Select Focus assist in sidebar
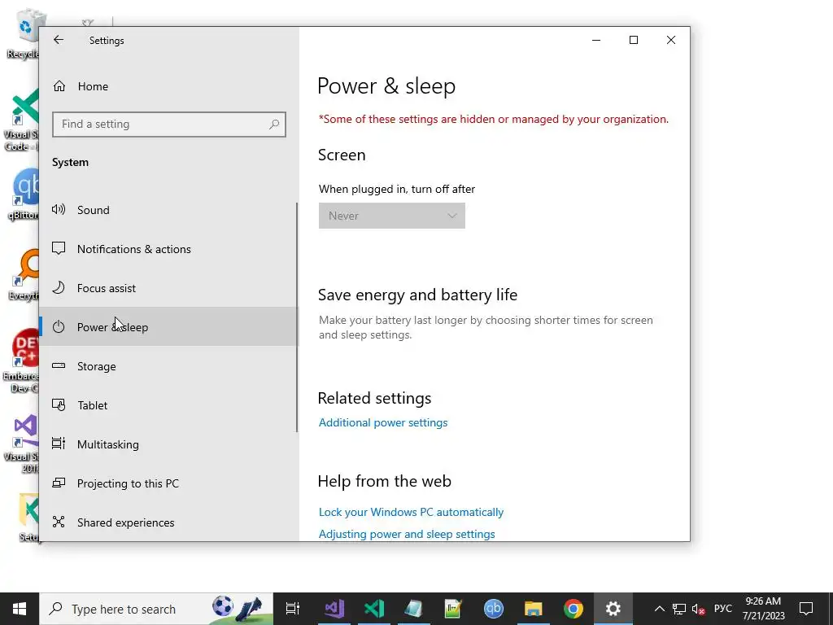This screenshot has height=625, width=833. click(x=169, y=288)
